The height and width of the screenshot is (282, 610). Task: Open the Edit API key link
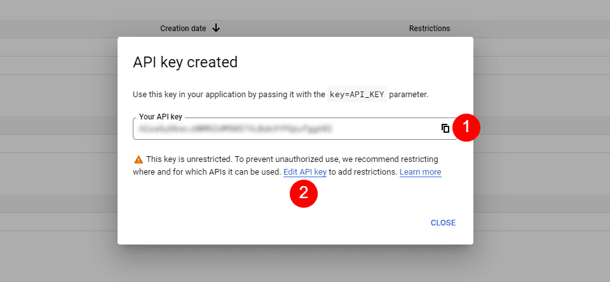(305, 172)
